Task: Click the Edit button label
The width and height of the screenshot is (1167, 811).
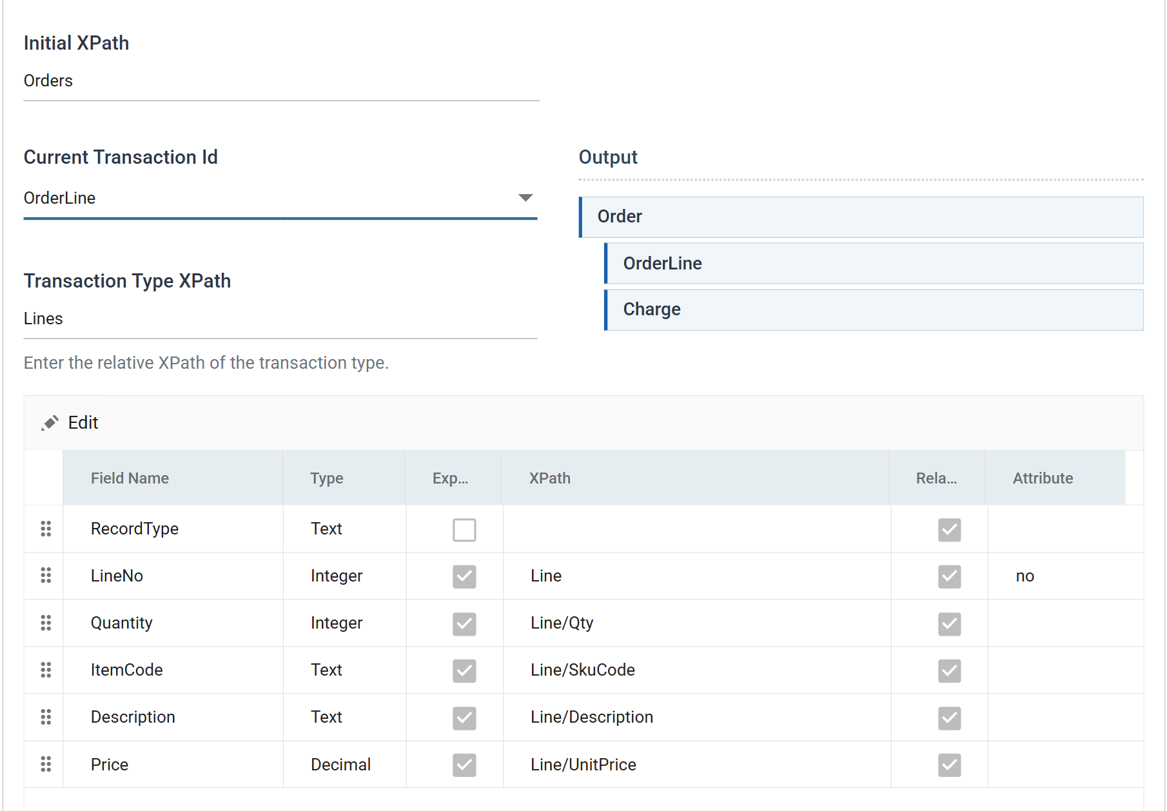Action: coord(83,423)
